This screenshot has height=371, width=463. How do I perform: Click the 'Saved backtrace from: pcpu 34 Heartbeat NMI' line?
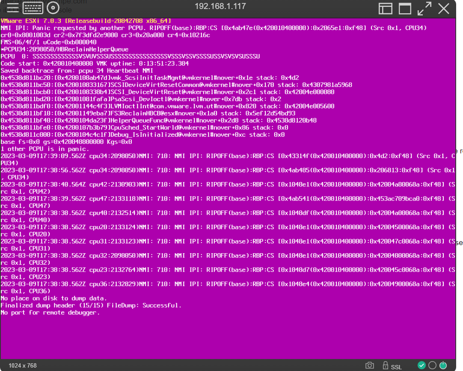[x=77, y=71]
